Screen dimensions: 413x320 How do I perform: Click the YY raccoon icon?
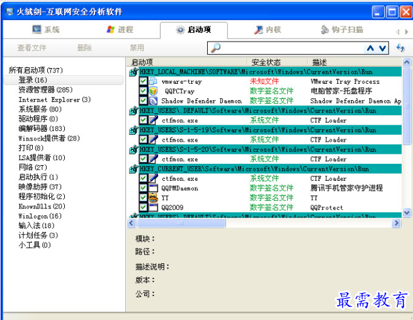pos(153,198)
